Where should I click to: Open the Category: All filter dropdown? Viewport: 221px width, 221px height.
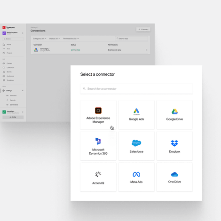[39, 39]
